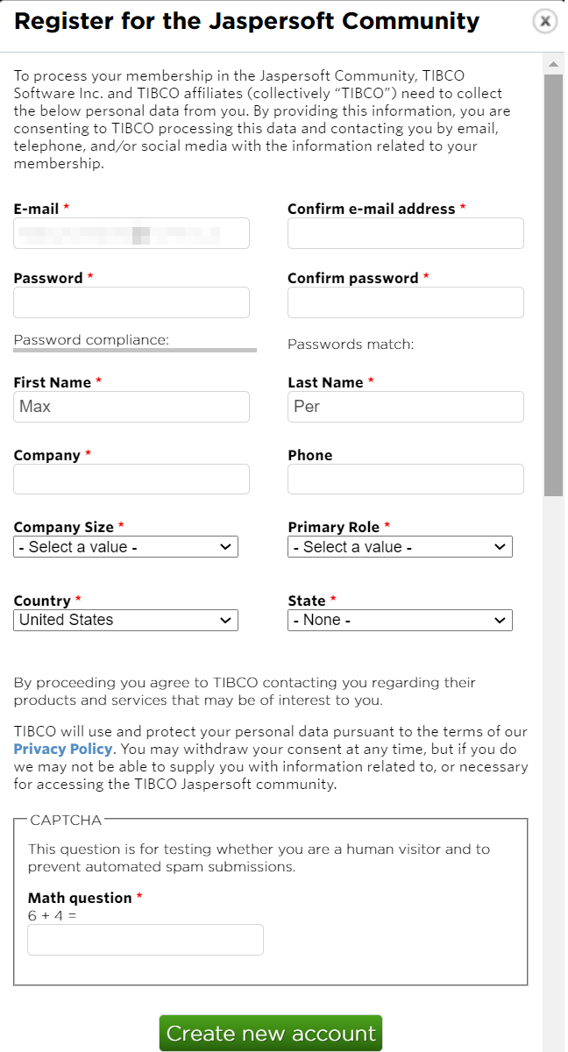Click the Phone input field
Viewport: 568px width, 1052px height.
click(x=406, y=479)
